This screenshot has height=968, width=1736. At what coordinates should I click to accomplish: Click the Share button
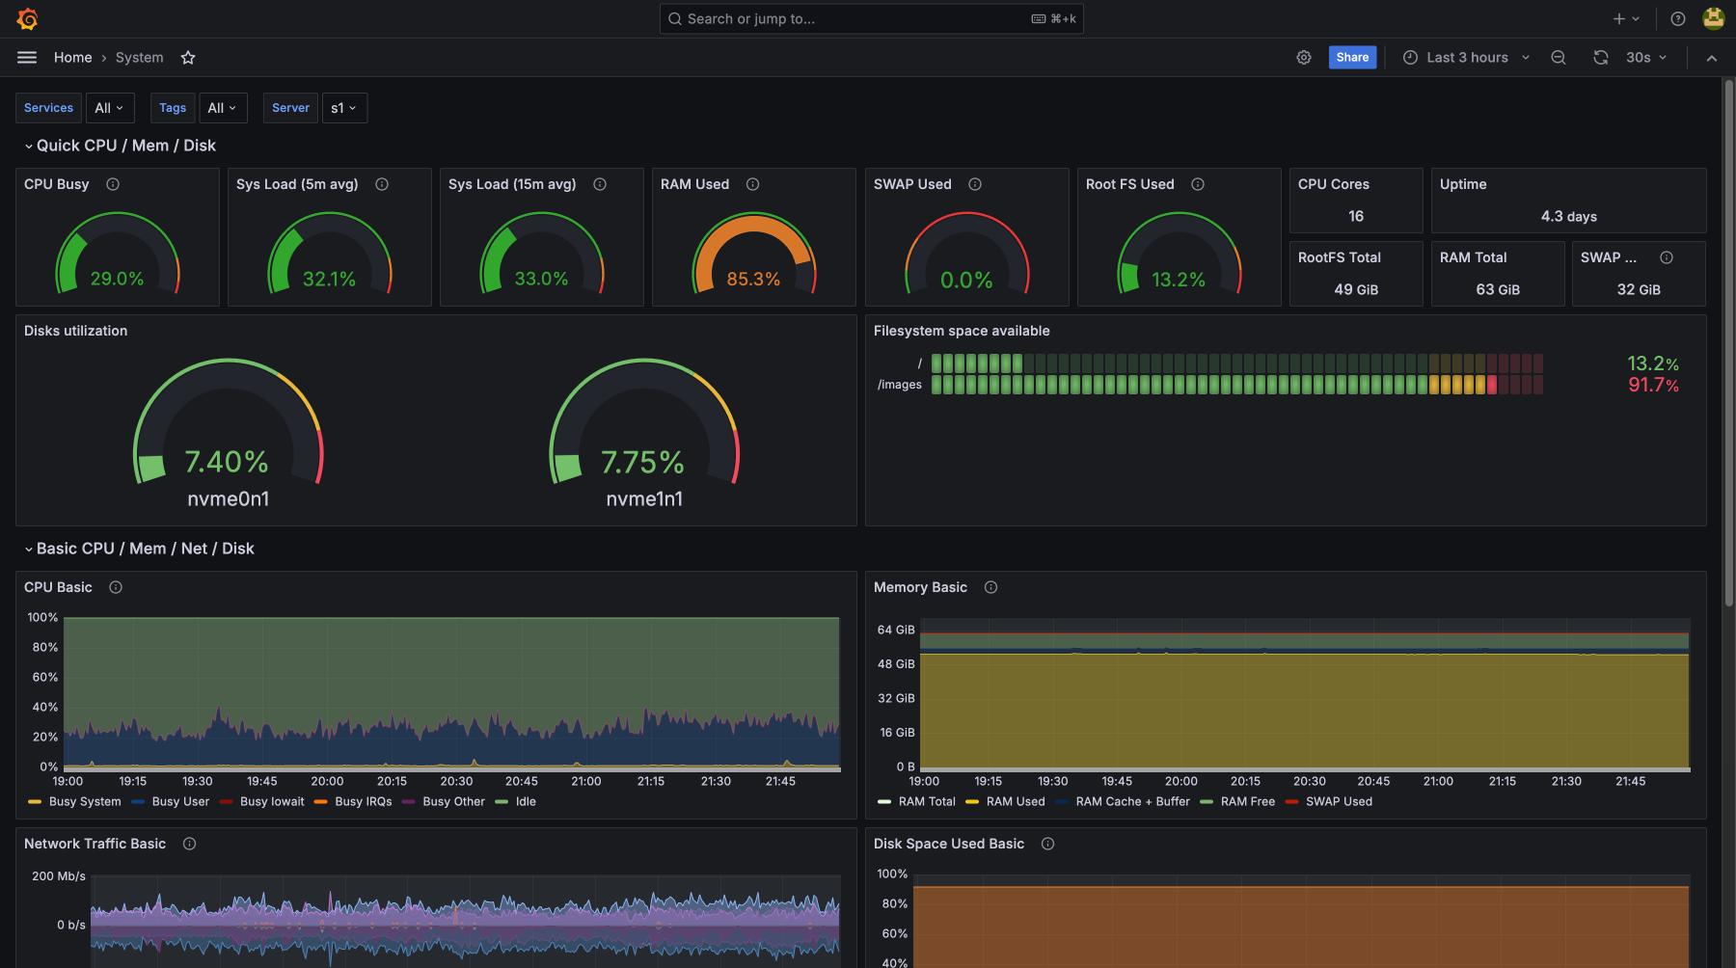click(1352, 58)
